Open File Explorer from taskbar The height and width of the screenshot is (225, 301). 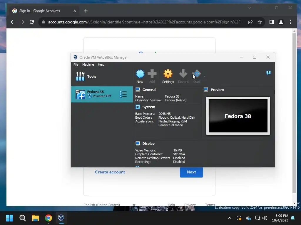tap(35, 218)
